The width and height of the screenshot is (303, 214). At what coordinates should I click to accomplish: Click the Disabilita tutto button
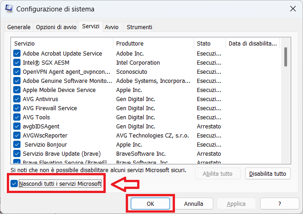[267, 173]
